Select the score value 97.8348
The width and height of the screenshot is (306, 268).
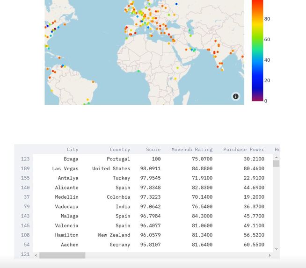pos(150,188)
